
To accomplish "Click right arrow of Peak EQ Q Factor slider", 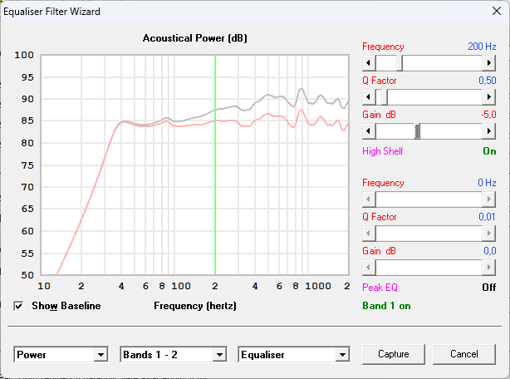I will click(x=489, y=234).
